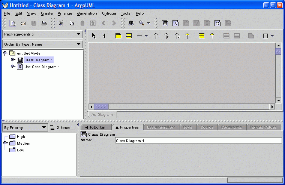
Task: Select the New Class tool
Action: click(x=129, y=36)
